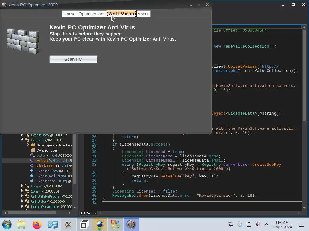Click the muted volume tray icon

(258, 224)
